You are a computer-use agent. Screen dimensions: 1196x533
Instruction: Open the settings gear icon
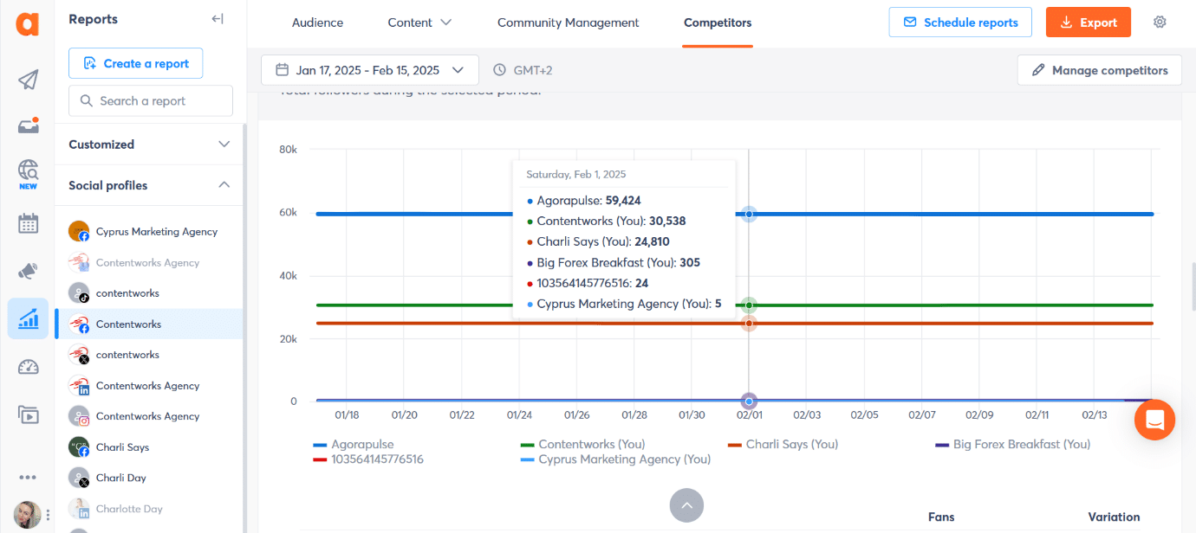tap(1160, 22)
